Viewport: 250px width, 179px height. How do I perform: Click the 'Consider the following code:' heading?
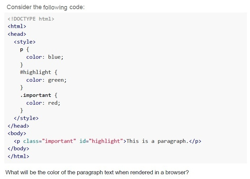point(46,7)
